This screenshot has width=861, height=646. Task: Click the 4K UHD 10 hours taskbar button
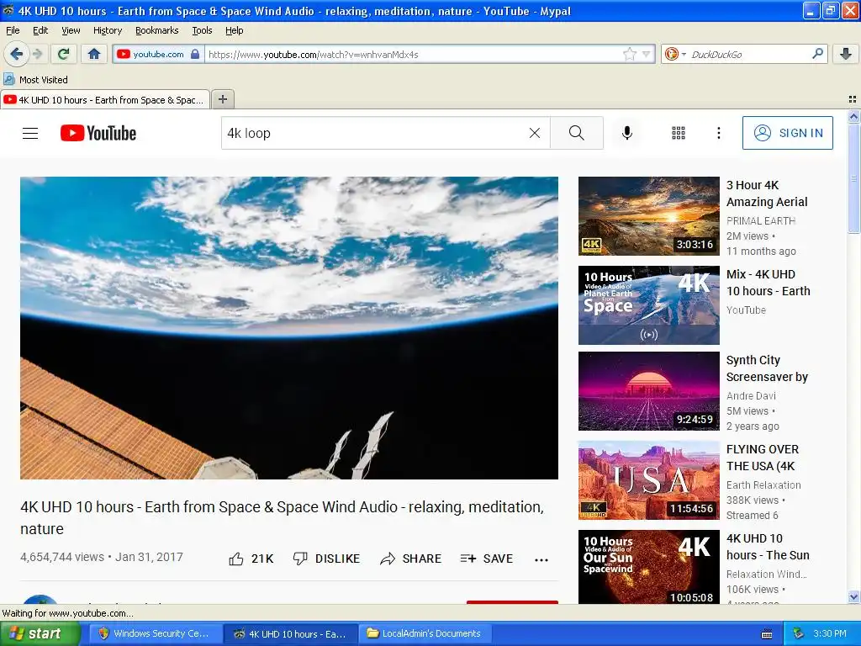(x=290, y=633)
